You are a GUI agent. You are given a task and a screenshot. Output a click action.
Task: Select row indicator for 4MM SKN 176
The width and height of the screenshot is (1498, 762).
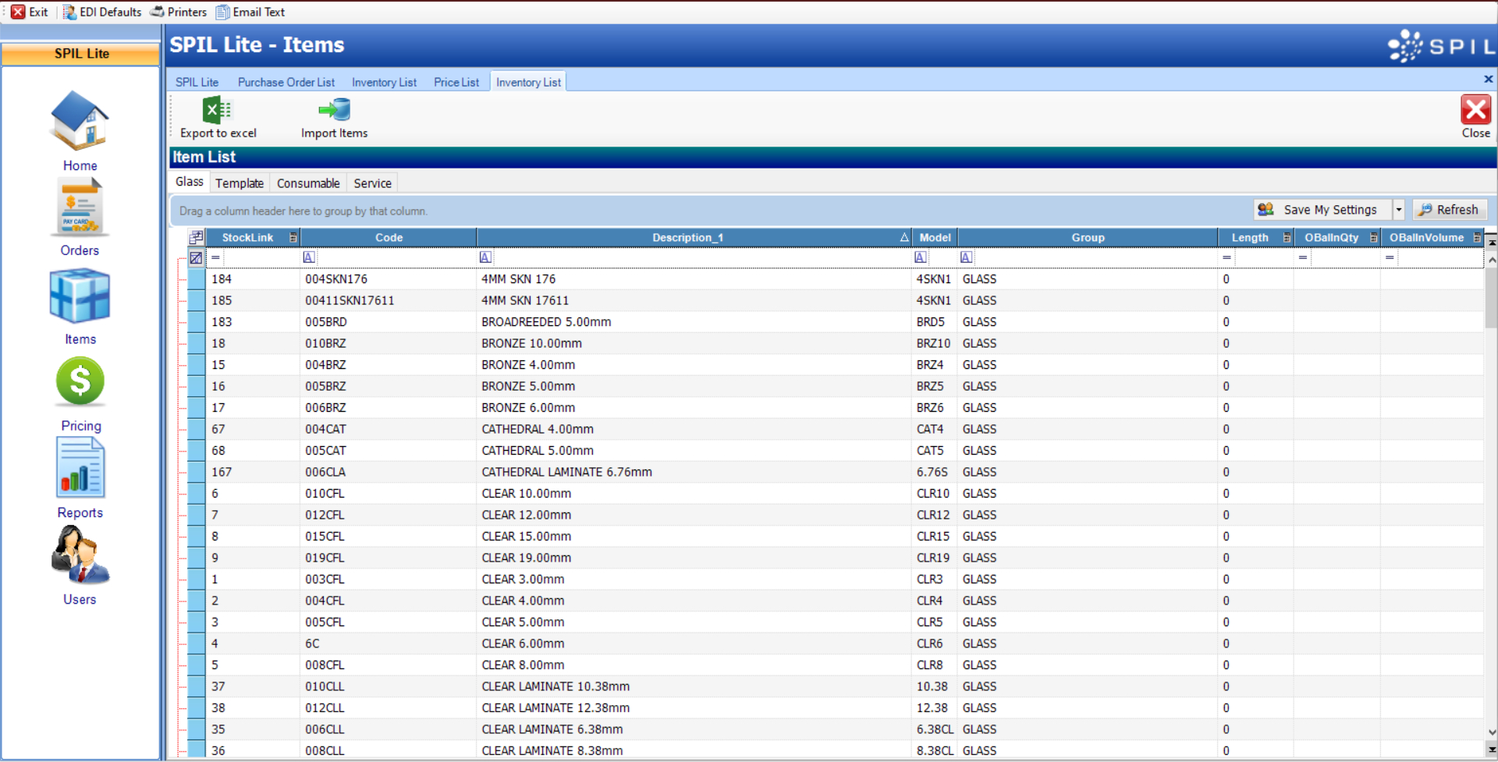(197, 279)
